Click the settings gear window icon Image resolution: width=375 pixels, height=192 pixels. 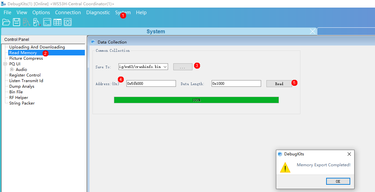[x=68, y=22]
